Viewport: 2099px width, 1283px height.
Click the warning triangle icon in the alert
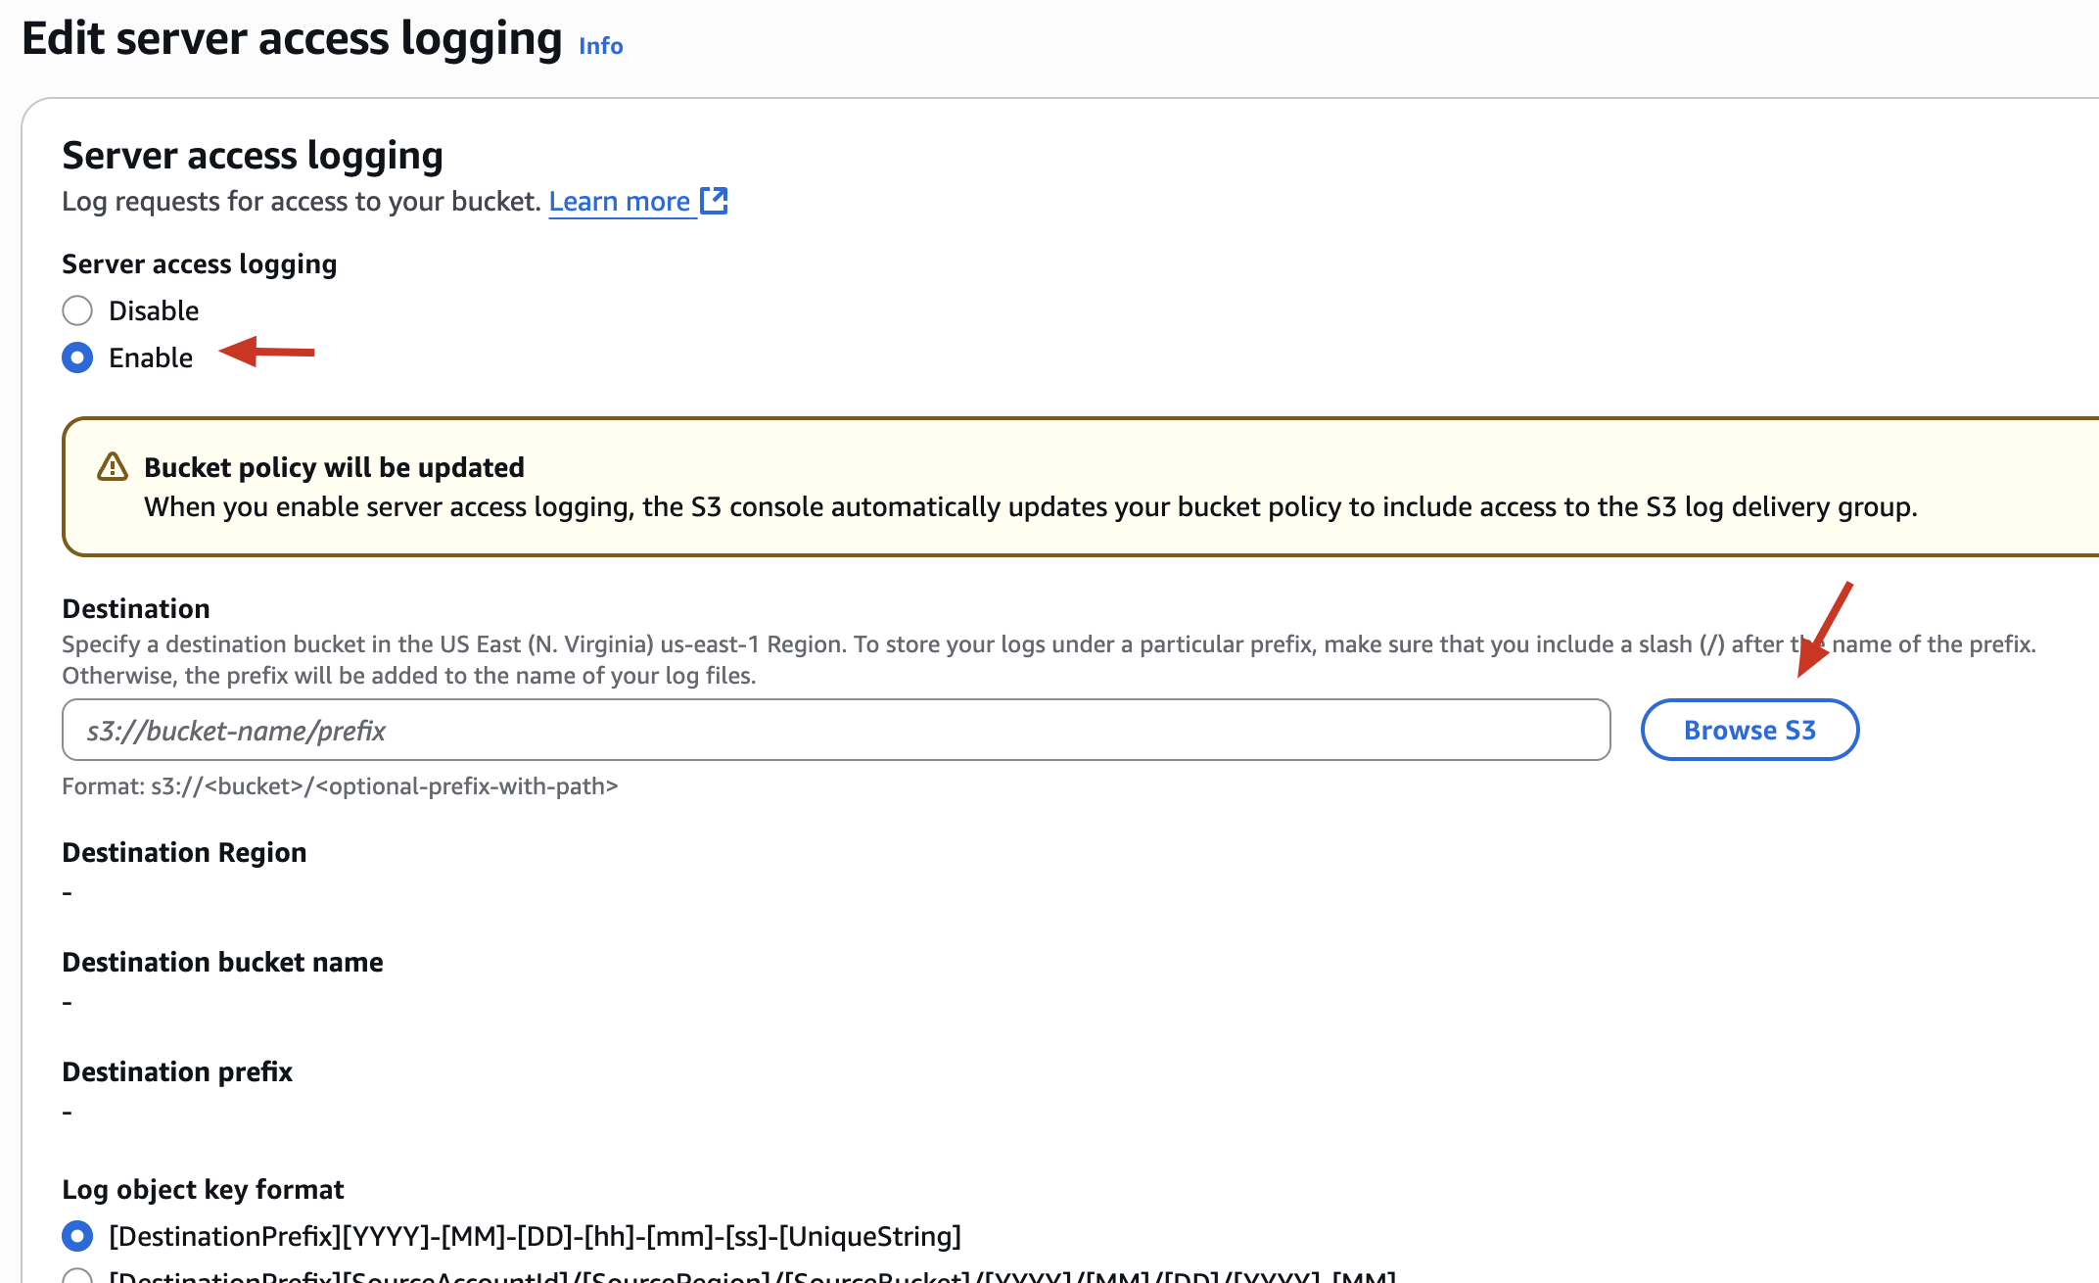113,467
